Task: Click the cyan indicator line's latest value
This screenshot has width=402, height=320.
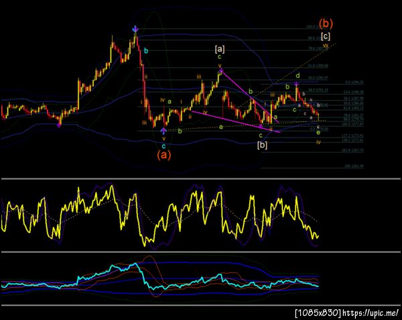Action: [318, 286]
